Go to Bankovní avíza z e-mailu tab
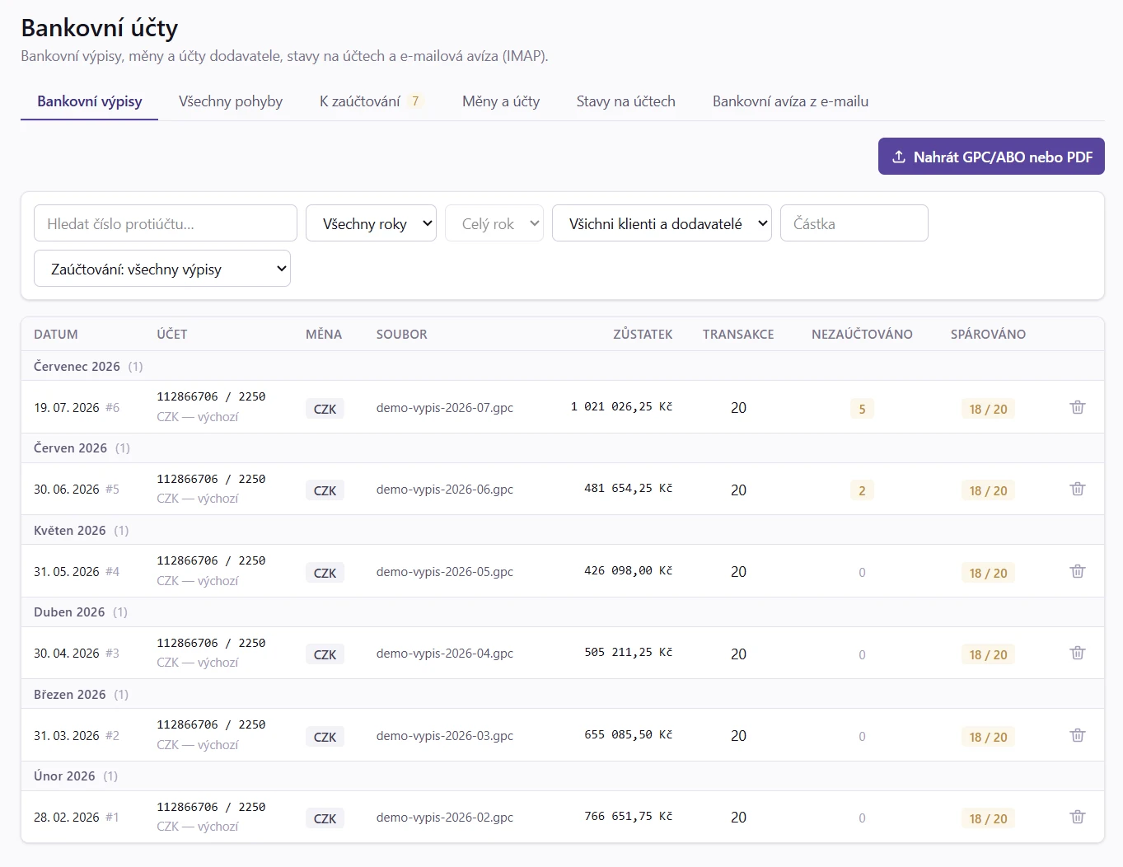The height and width of the screenshot is (867, 1123). pyautogui.click(x=790, y=101)
